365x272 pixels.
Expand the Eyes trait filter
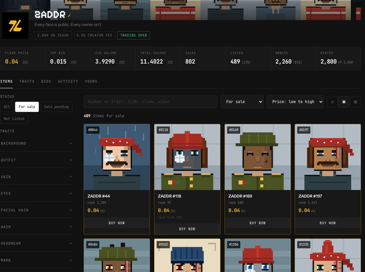click(37, 194)
